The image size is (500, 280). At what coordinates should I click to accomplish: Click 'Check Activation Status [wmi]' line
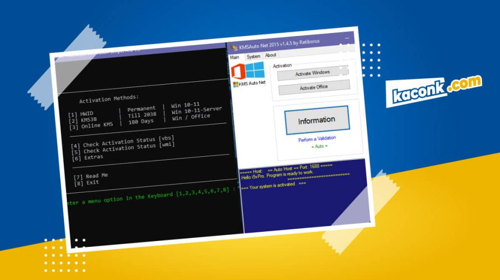click(123, 148)
